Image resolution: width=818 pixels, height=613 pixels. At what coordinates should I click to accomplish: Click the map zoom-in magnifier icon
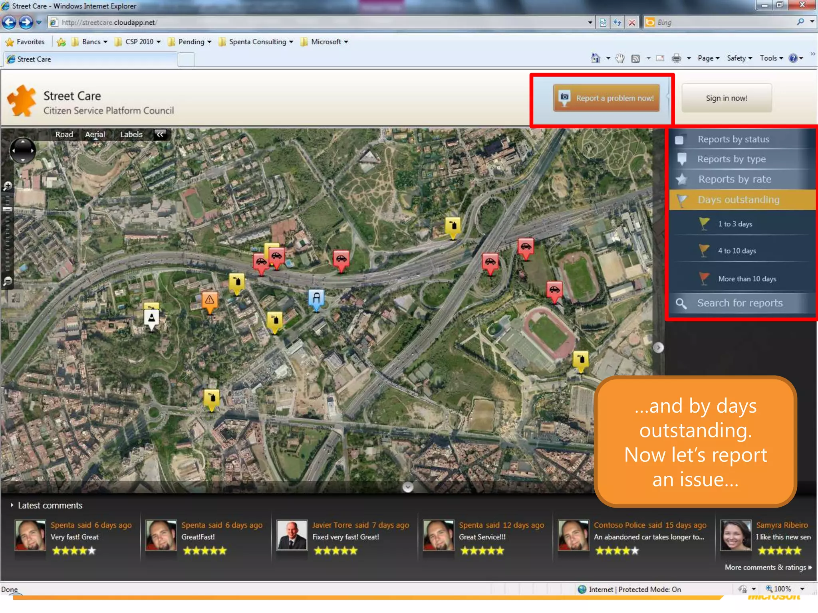tap(8, 186)
